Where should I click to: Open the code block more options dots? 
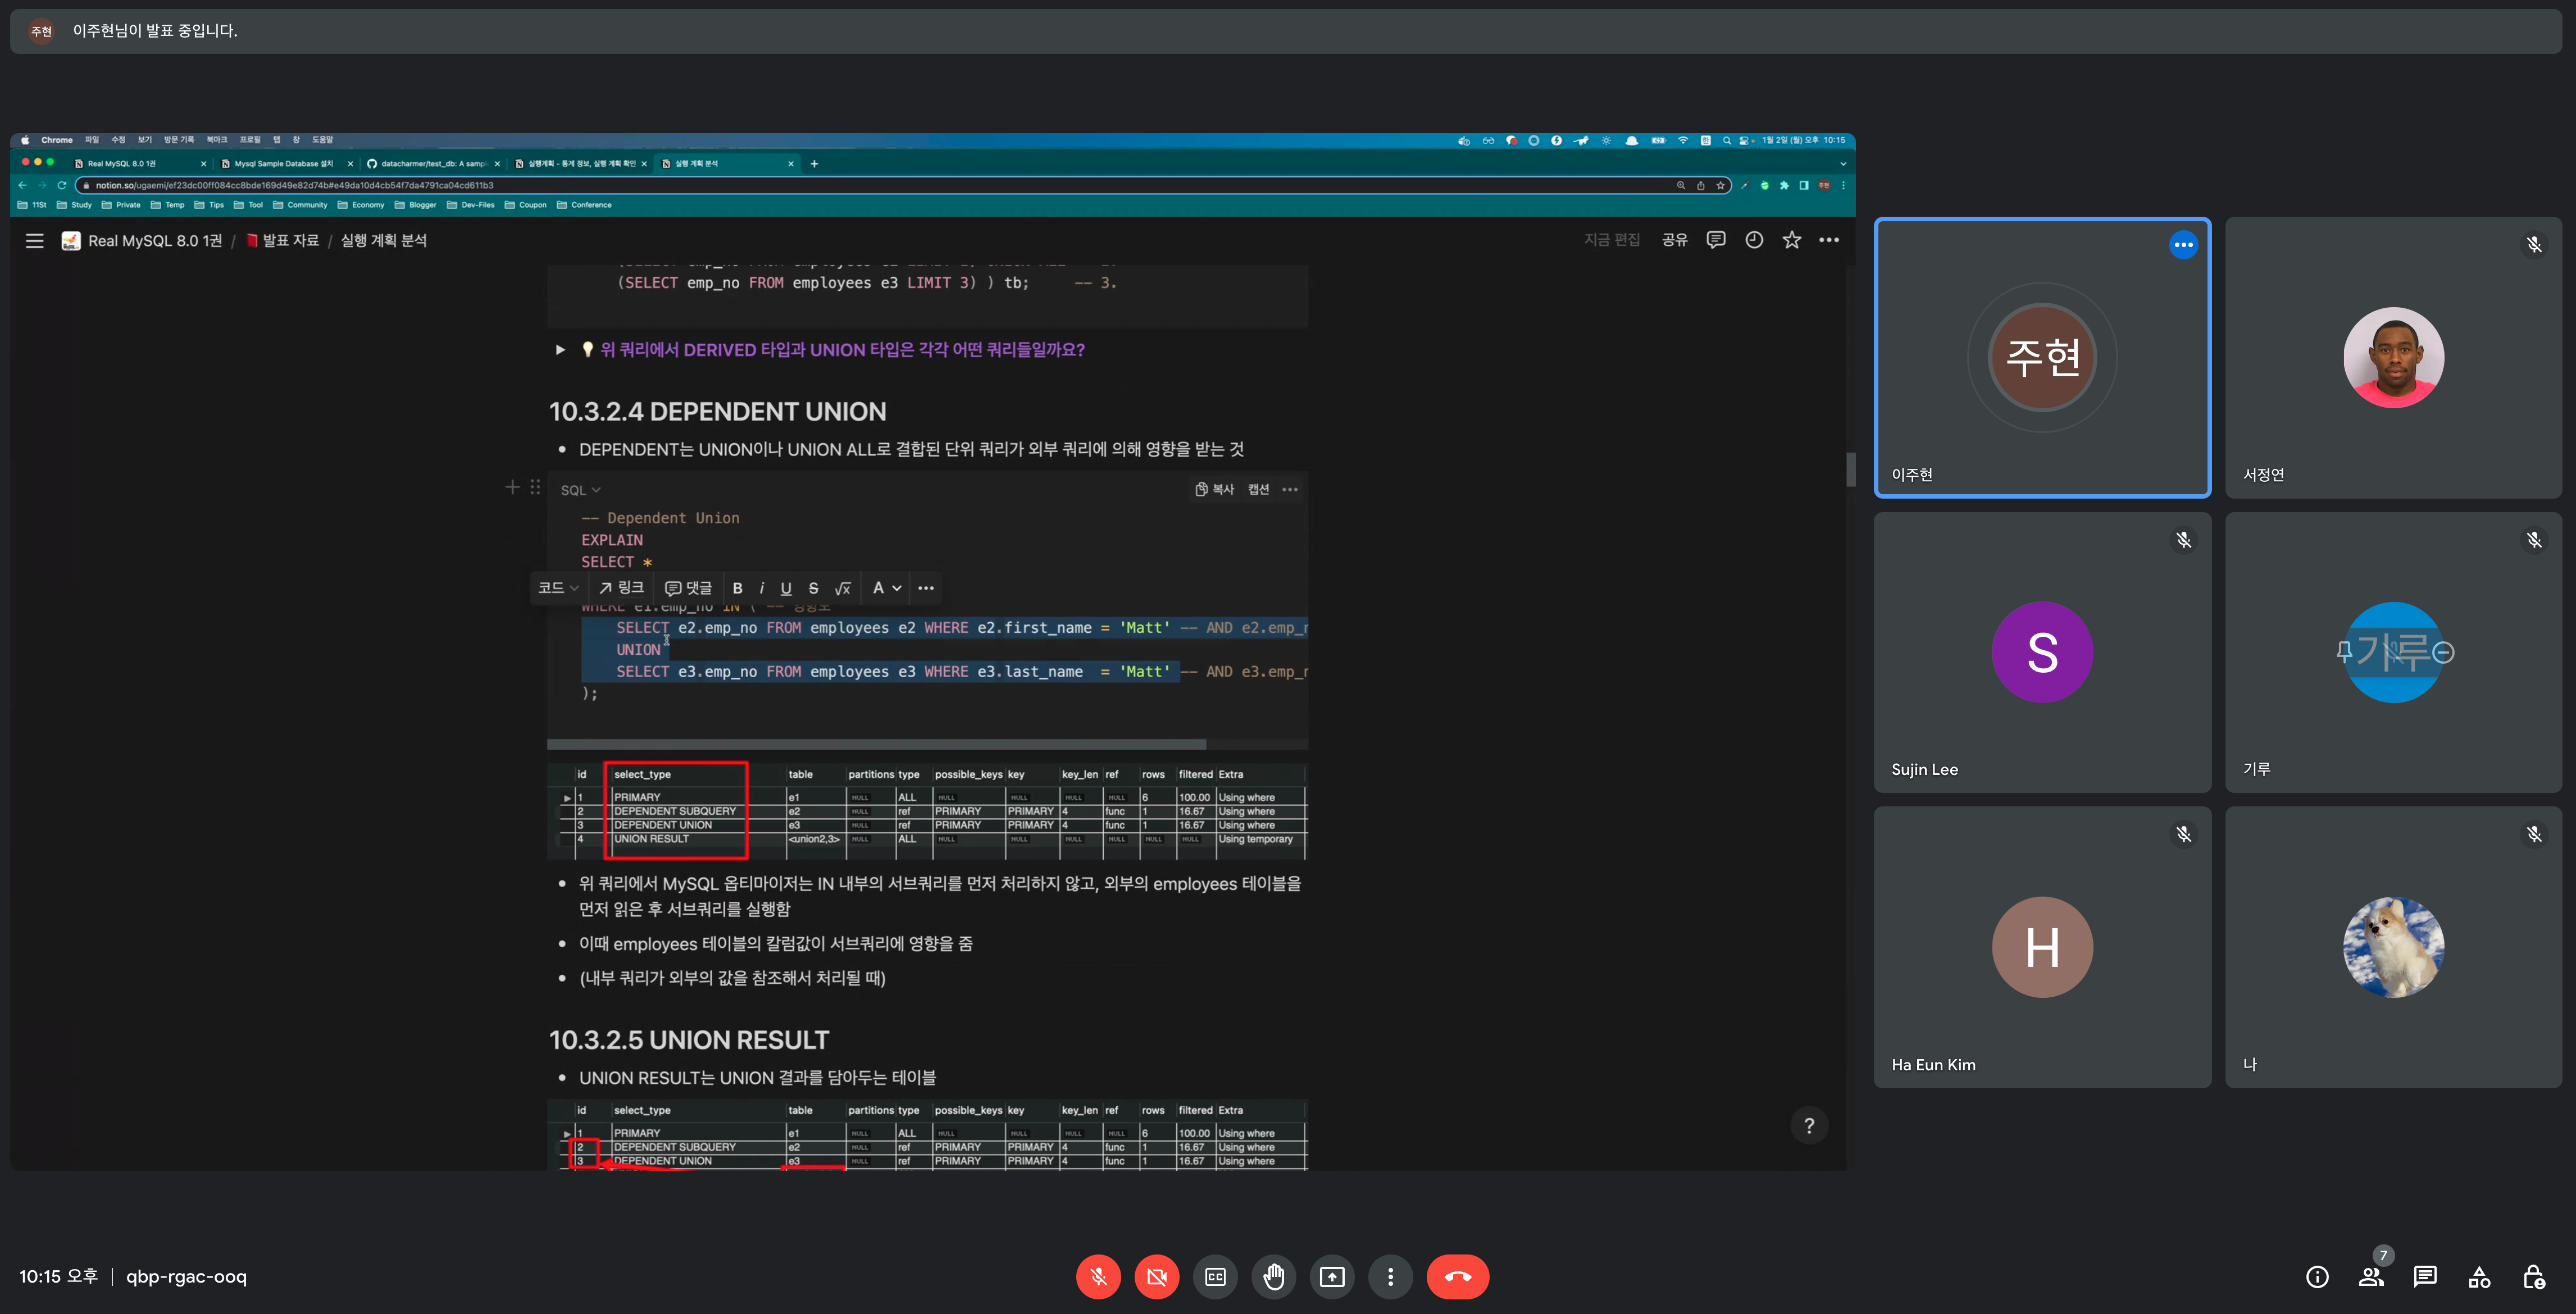(x=1290, y=489)
